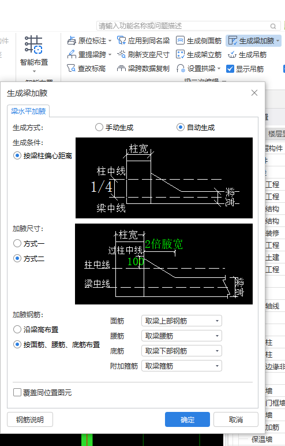
Task: Open 梁跨数据复制 tool
Action: [143, 69]
